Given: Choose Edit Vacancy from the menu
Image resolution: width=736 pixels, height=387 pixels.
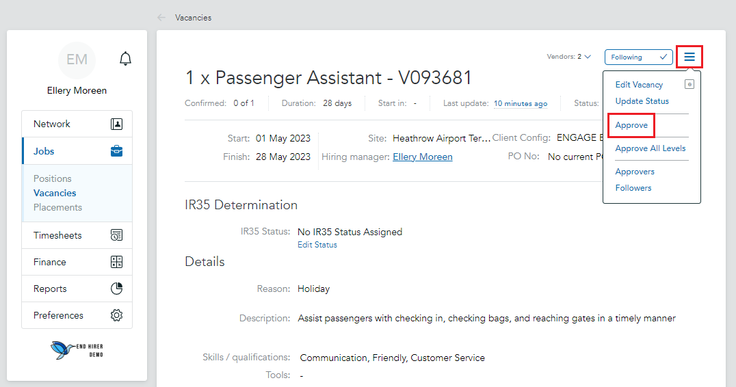Looking at the screenshot, I should pos(639,84).
